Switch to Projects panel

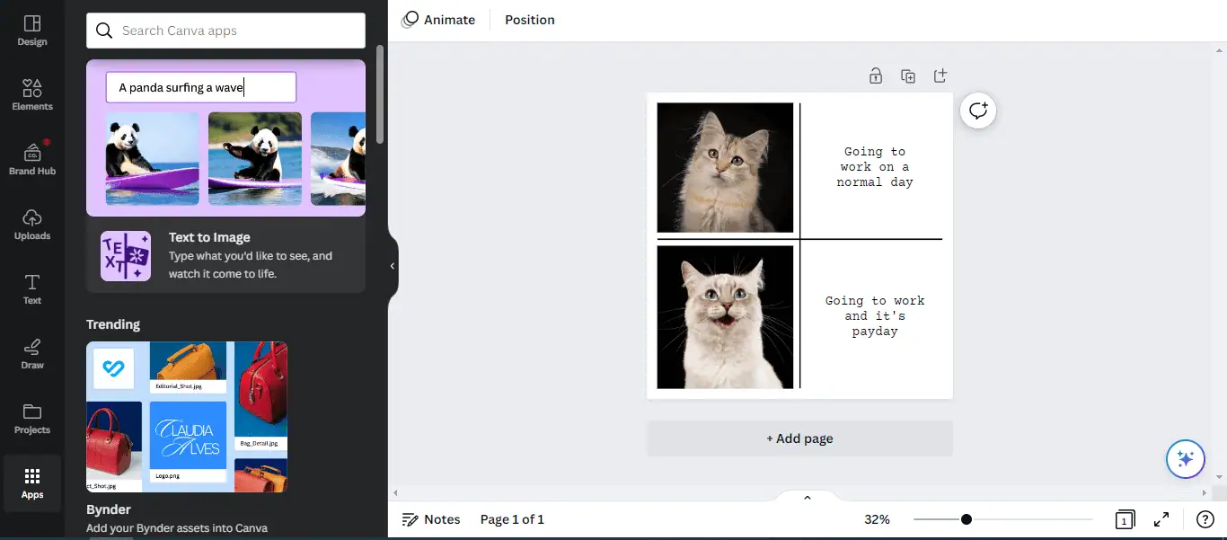(32, 417)
